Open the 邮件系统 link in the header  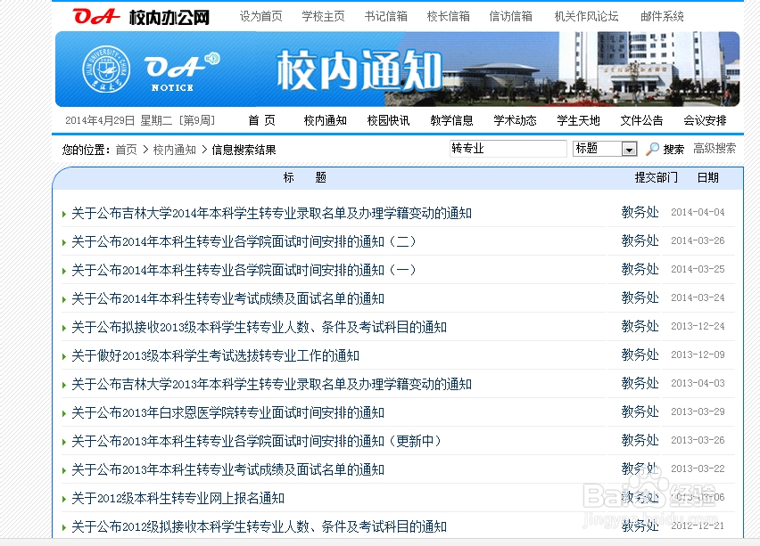[662, 16]
